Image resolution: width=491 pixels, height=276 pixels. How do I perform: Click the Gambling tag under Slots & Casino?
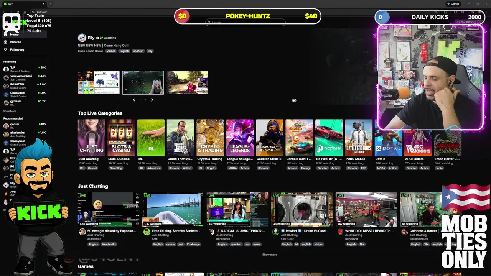116,168
